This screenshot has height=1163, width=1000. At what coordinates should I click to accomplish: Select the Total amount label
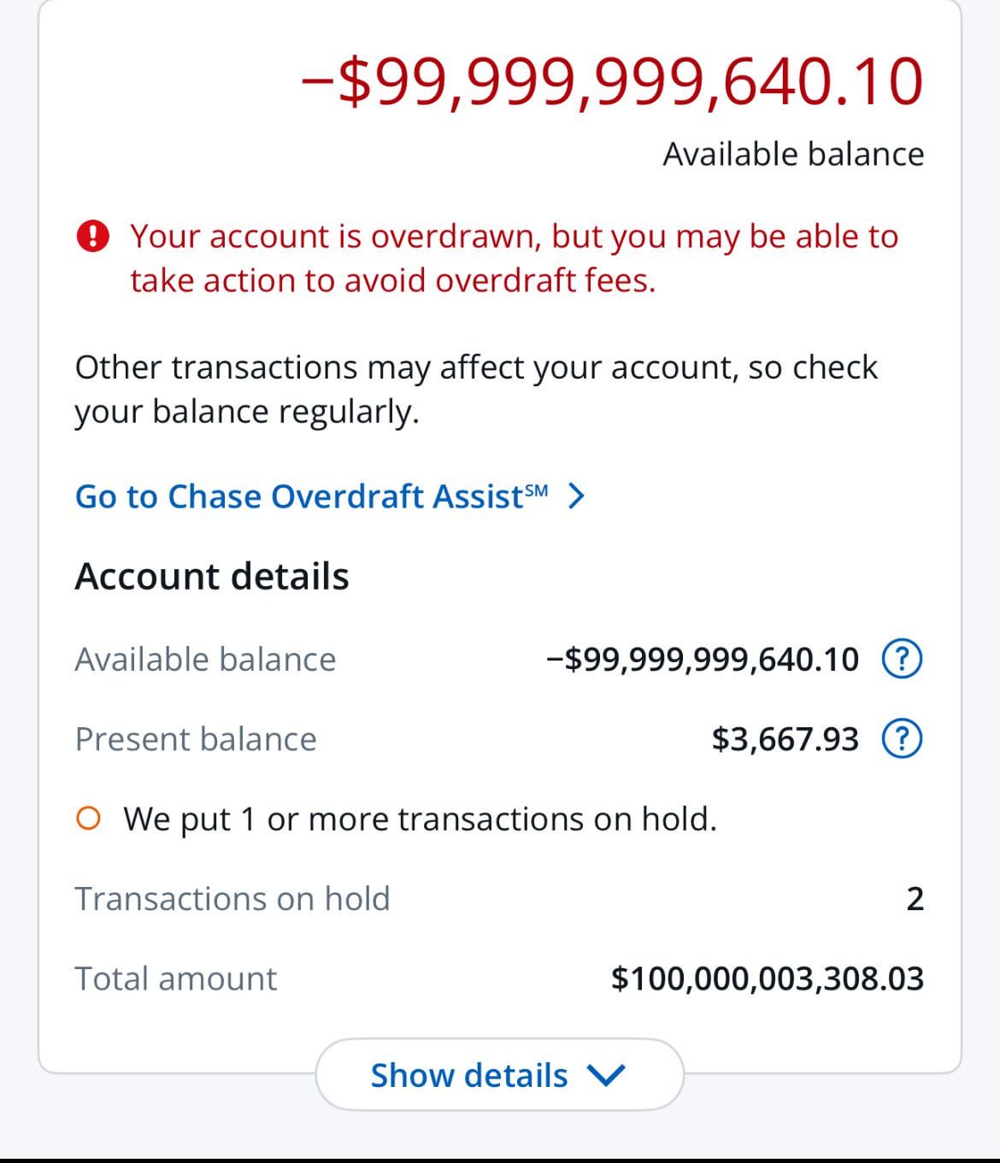176,978
